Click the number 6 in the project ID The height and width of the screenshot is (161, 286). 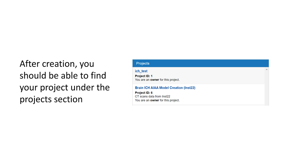[x=151, y=93]
